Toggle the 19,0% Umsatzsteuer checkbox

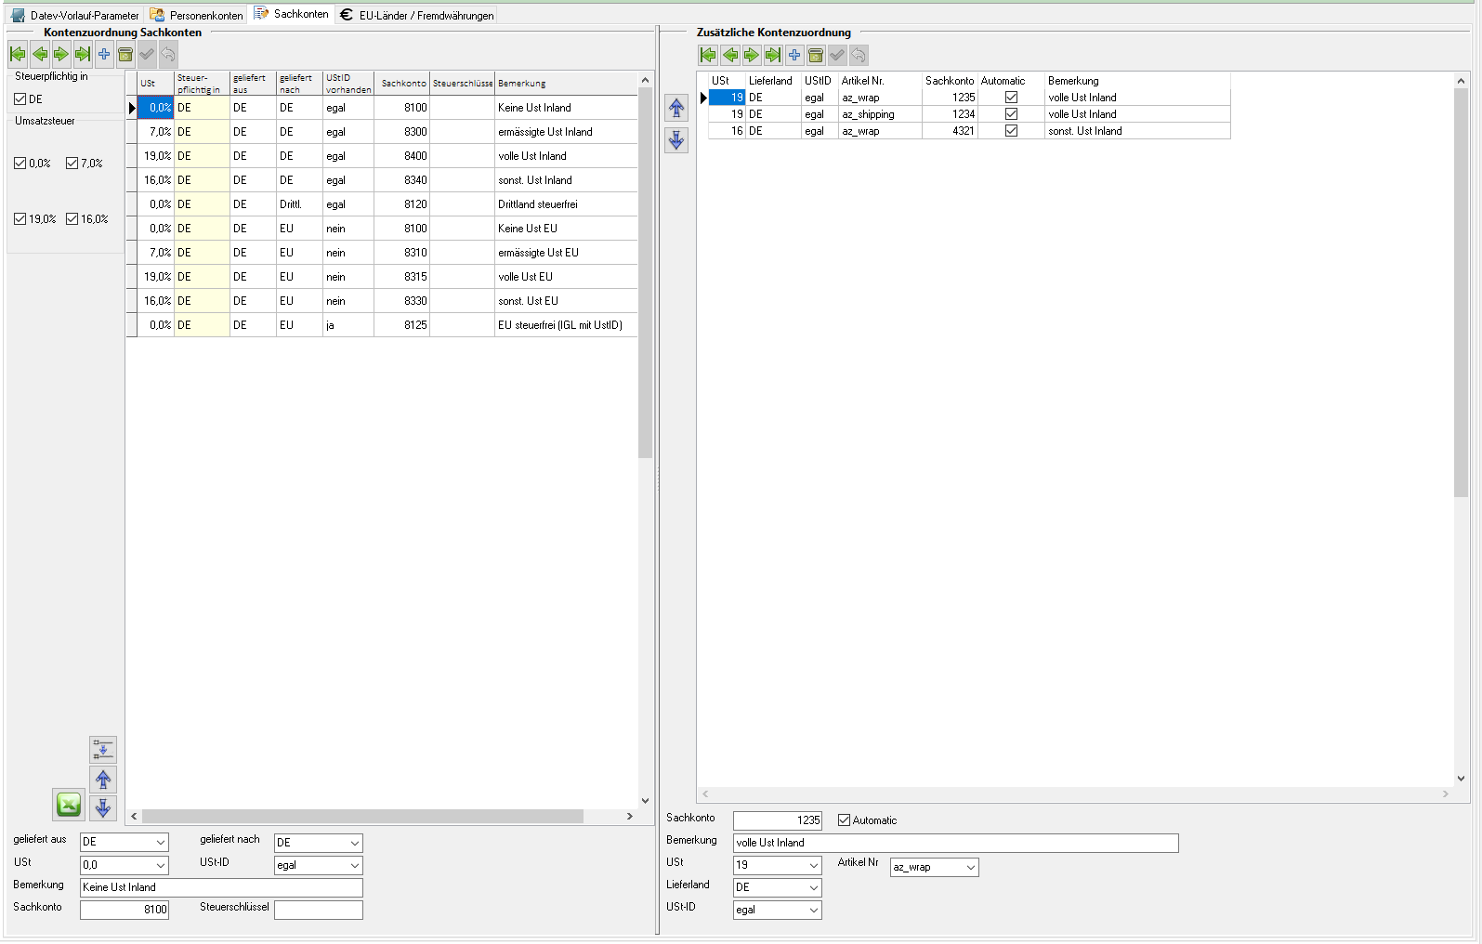point(20,219)
